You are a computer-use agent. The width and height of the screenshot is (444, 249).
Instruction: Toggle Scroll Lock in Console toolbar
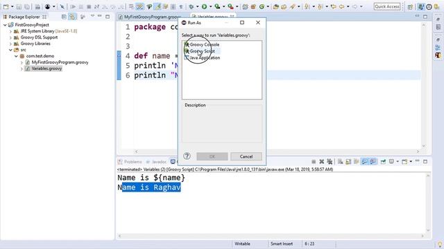(348, 161)
